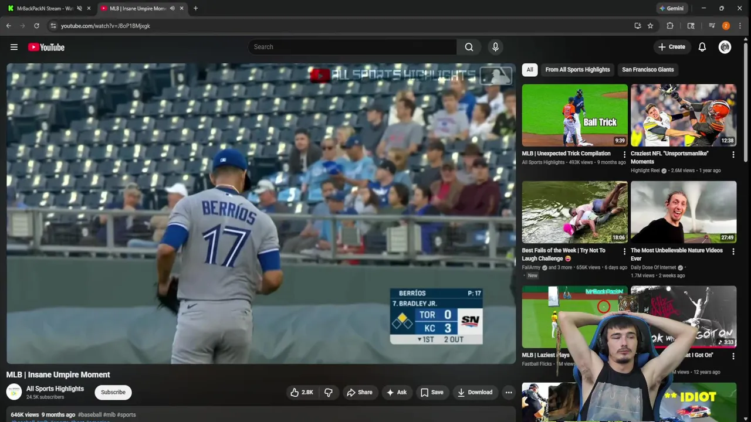Open the NFL Unsportsmanlike Moments thumbnail
The width and height of the screenshot is (751, 422).
[684, 115]
